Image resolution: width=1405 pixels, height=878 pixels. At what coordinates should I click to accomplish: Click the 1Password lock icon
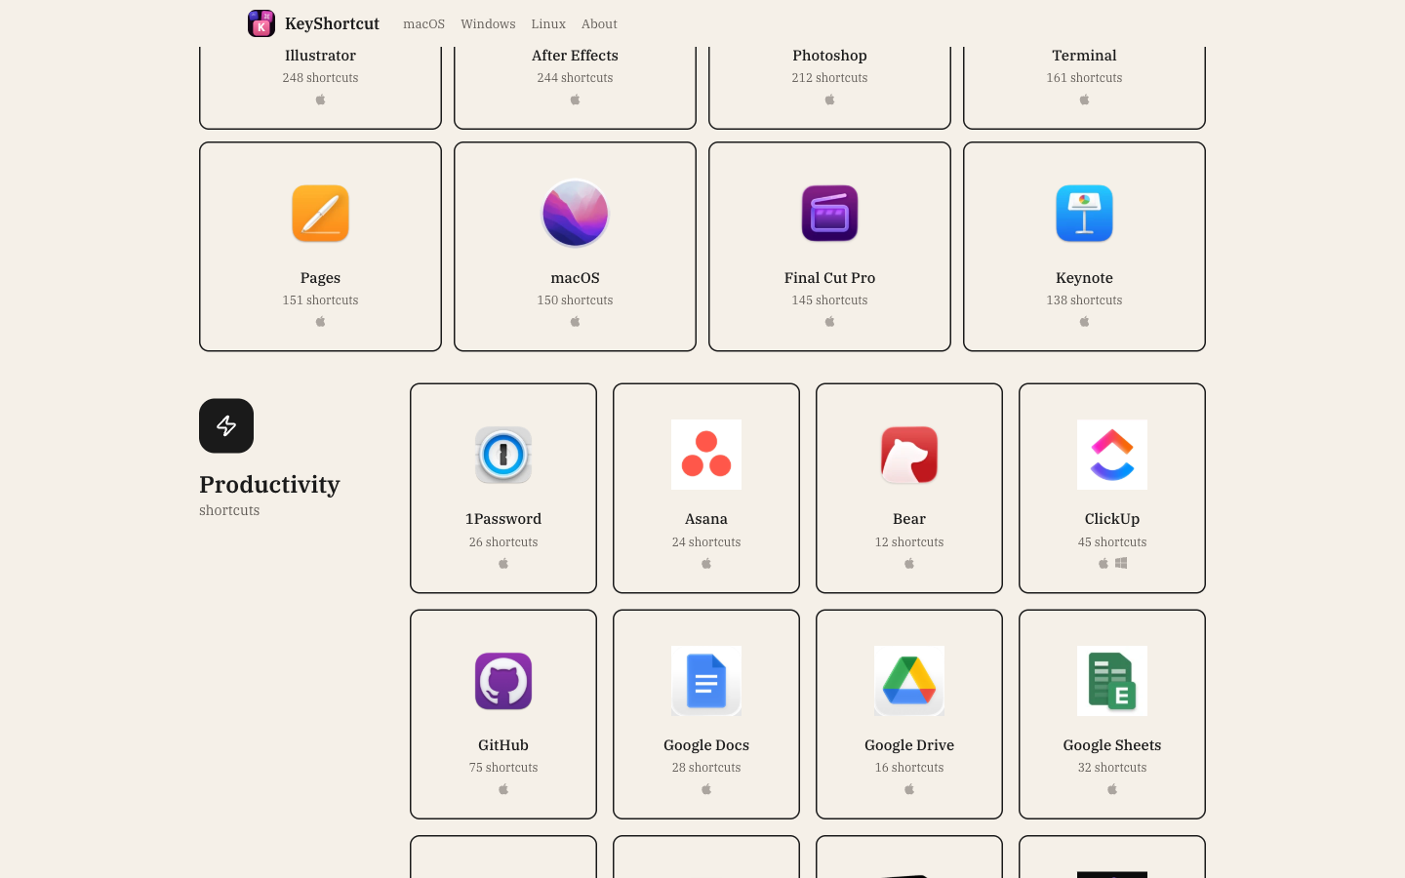tap(503, 455)
